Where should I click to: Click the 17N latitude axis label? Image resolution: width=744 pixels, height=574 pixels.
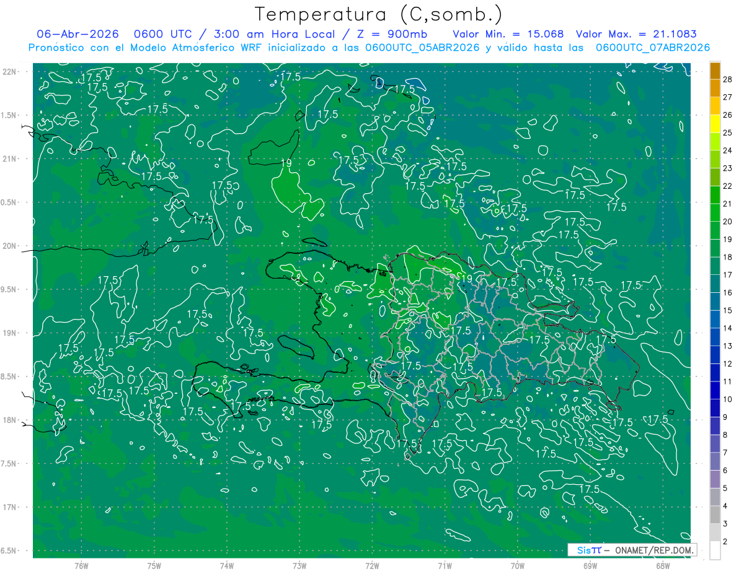(x=11, y=507)
